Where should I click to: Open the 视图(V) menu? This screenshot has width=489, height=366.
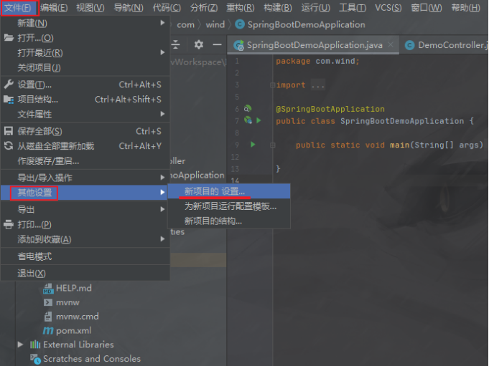[x=90, y=7]
